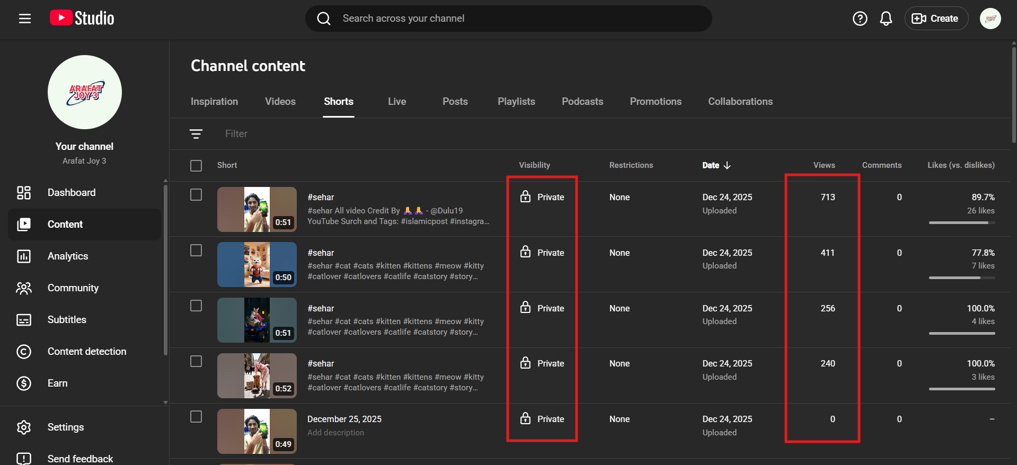Click the Dashboard sidebar icon
Image resolution: width=1017 pixels, height=465 pixels.
[x=24, y=193]
